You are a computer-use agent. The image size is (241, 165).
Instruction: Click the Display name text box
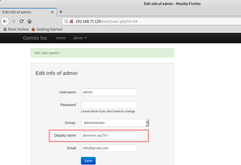(109, 135)
